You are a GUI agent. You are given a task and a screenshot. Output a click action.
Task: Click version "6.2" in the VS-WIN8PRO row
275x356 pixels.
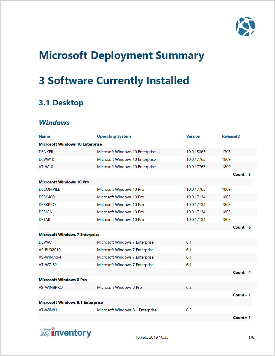[189, 287]
